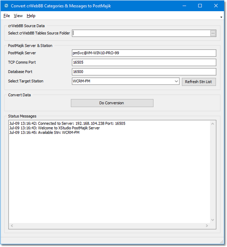The height and width of the screenshot is (247, 227).
Task: Focus the crWebBB Tables Source Folder field
Action: coord(141,33)
